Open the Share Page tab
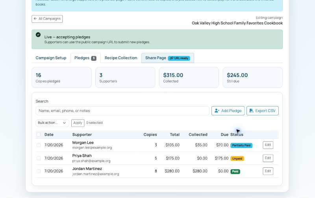315x198 pixels. (168, 58)
